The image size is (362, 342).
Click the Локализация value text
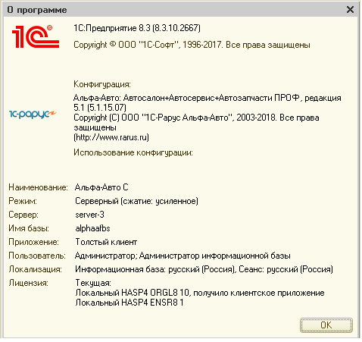coord(204,269)
